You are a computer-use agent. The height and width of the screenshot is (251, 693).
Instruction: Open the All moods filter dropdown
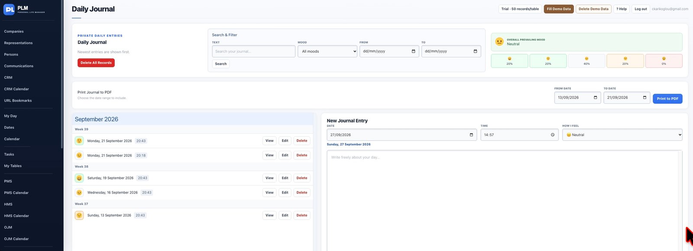coord(327,51)
